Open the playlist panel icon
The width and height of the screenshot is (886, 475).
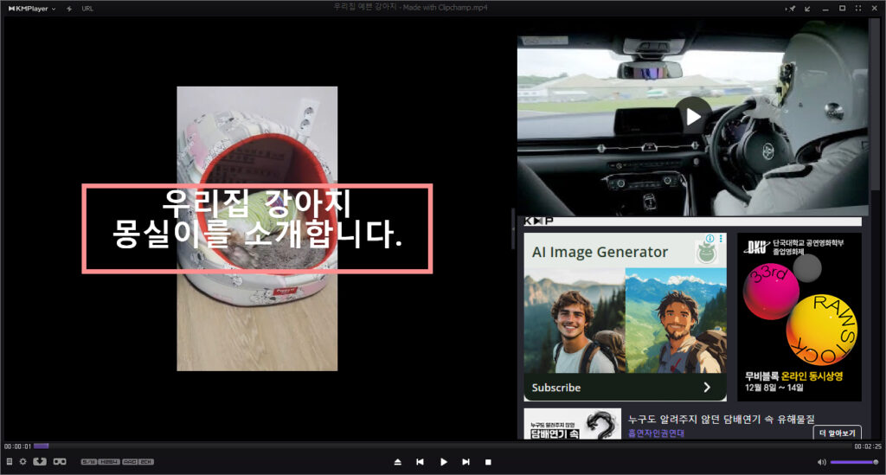click(x=9, y=462)
